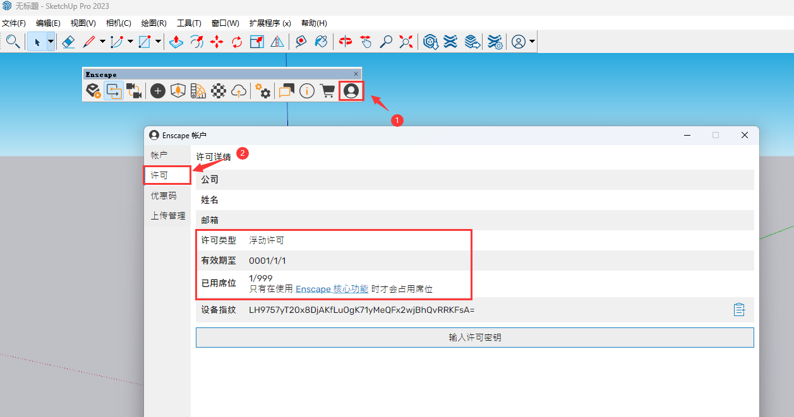Open Enscape General Settings gears icon
Screen dimensions: 794x417
click(263, 91)
